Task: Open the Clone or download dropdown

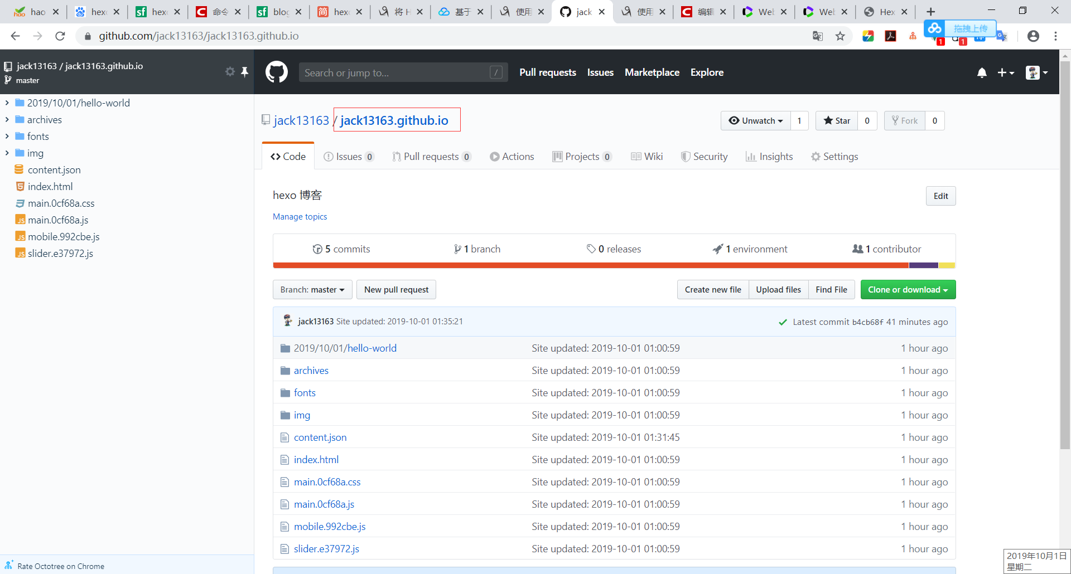Action: point(908,289)
